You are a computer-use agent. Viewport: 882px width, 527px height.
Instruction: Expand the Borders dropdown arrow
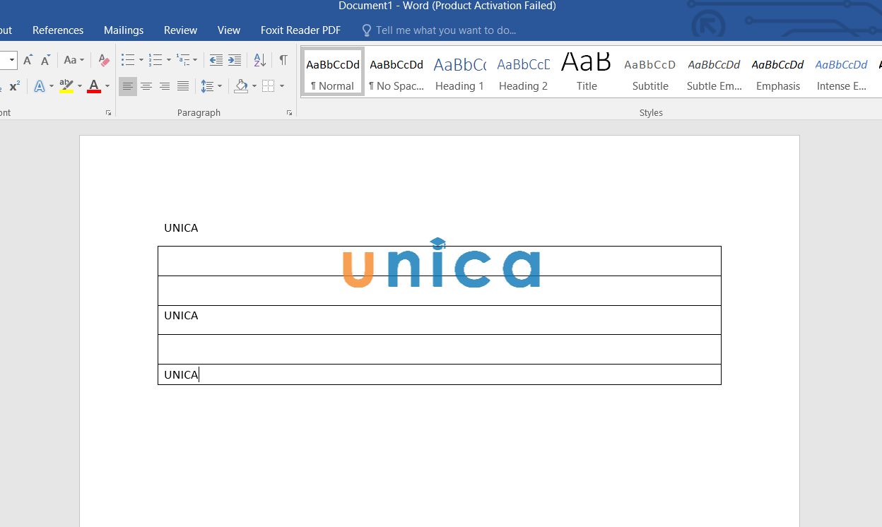pyautogui.click(x=282, y=86)
